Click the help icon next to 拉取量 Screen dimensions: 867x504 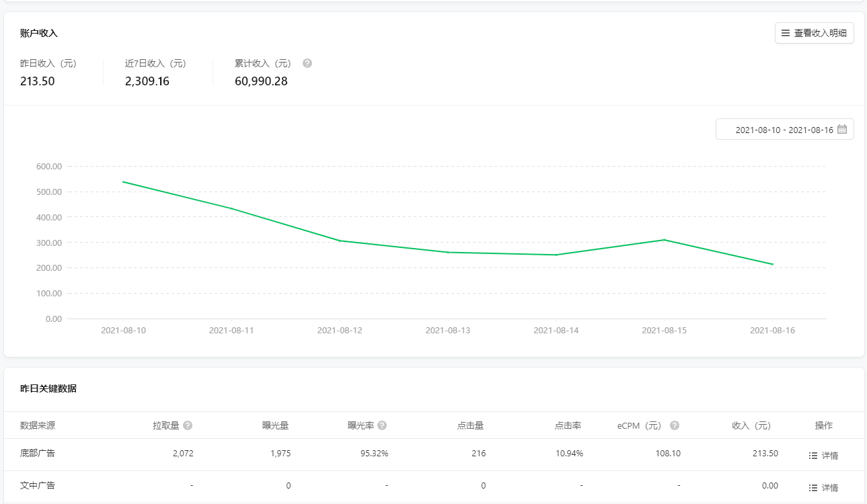pyautogui.click(x=188, y=425)
